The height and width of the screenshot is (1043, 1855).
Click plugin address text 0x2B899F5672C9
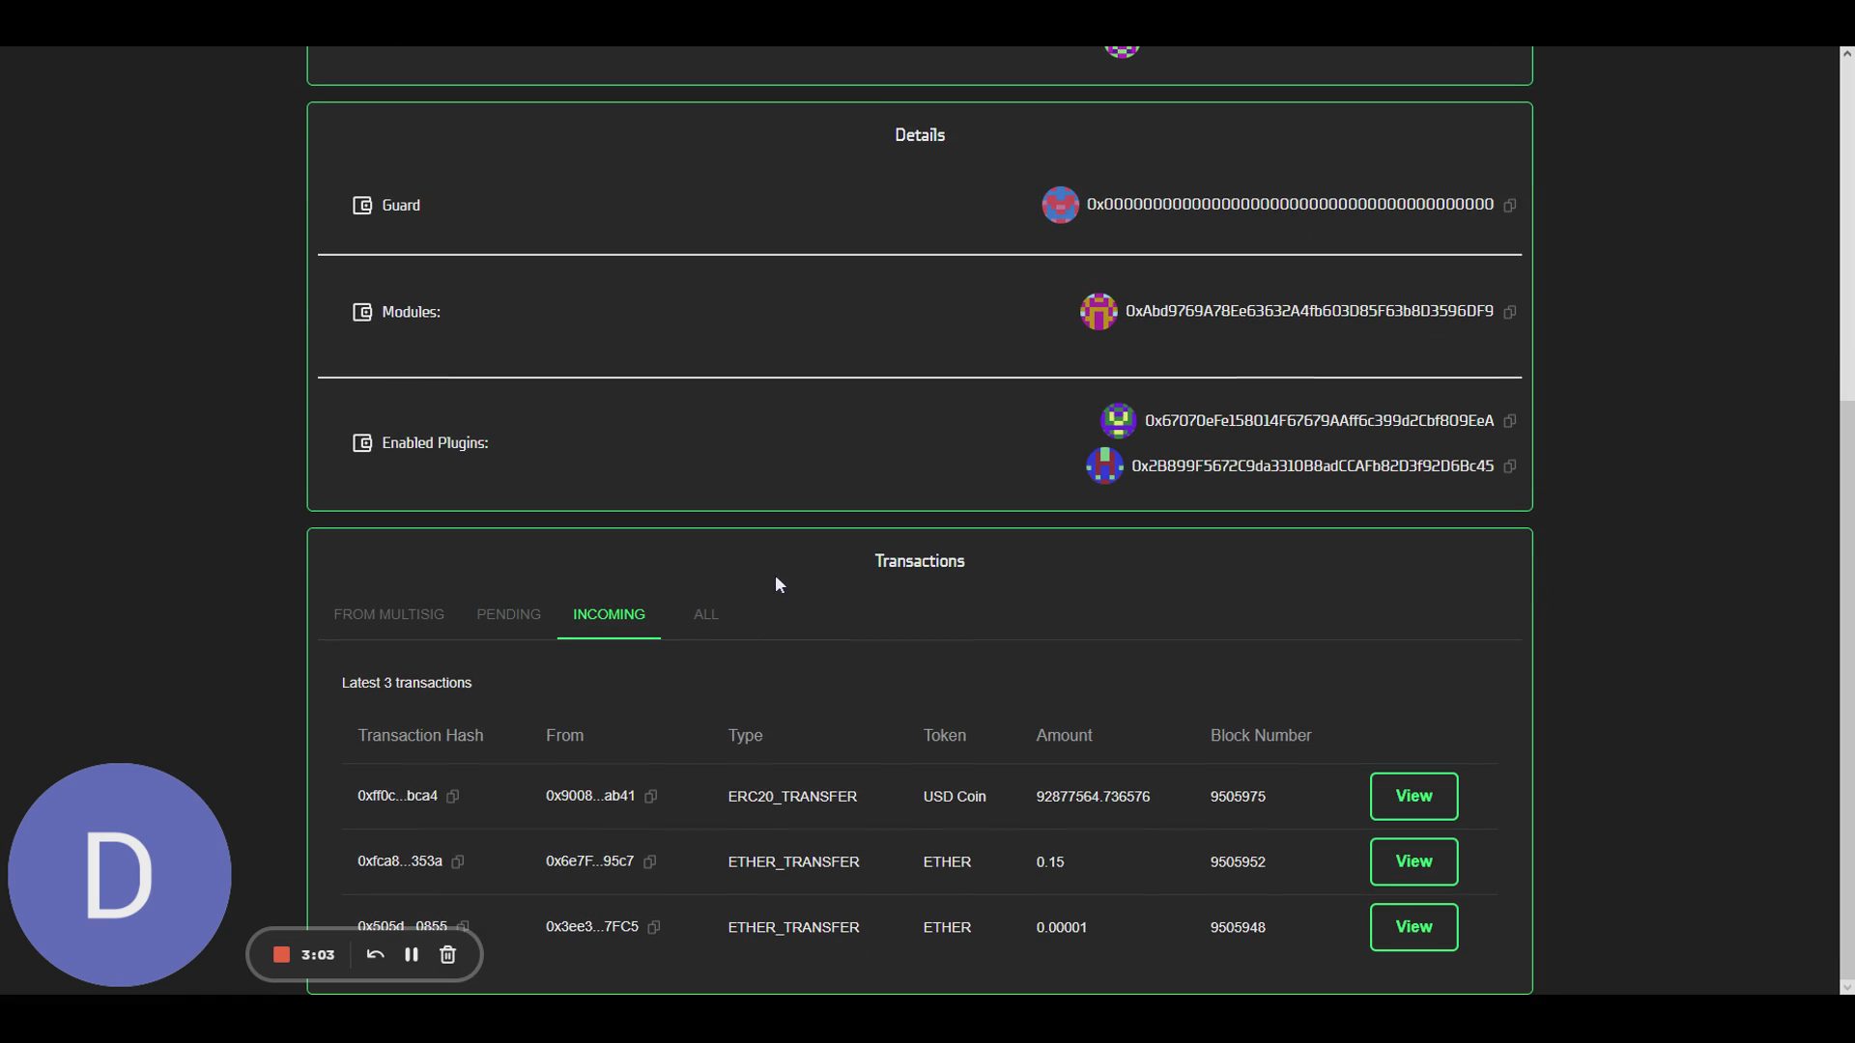pos(1312,466)
